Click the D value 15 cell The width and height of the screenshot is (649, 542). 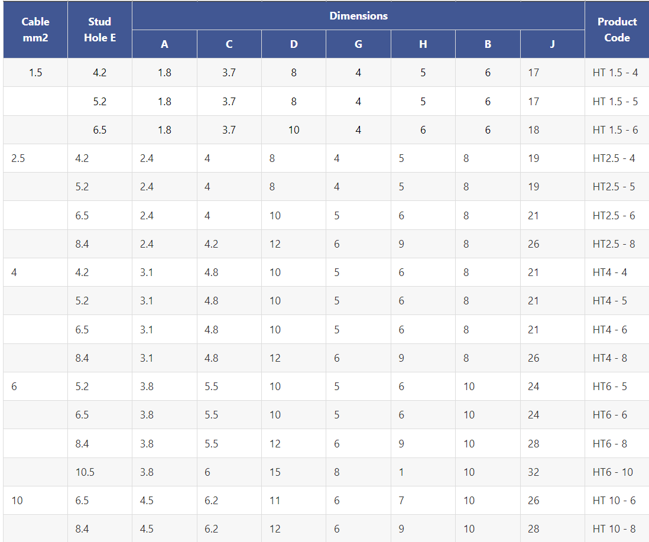[275, 472]
